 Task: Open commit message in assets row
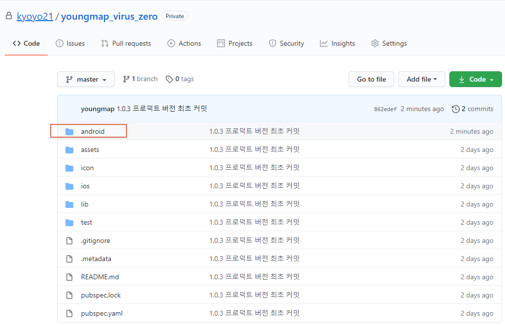click(254, 149)
